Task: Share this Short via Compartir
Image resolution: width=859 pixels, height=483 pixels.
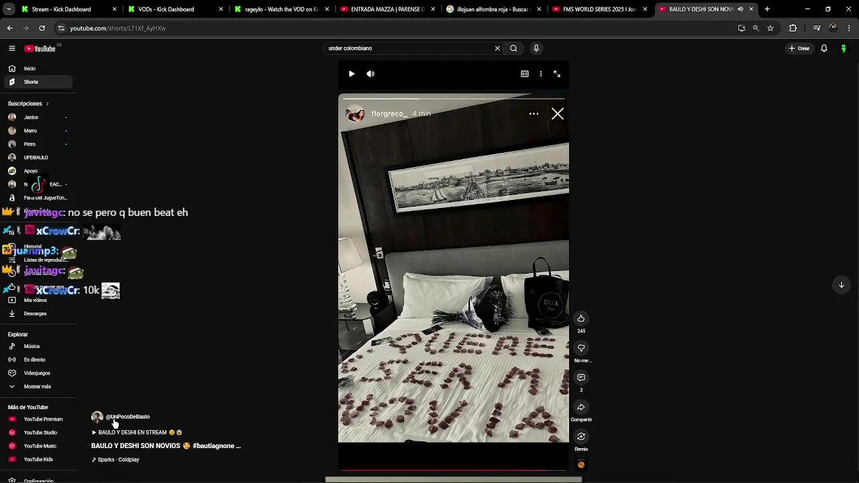Action: coord(581,407)
